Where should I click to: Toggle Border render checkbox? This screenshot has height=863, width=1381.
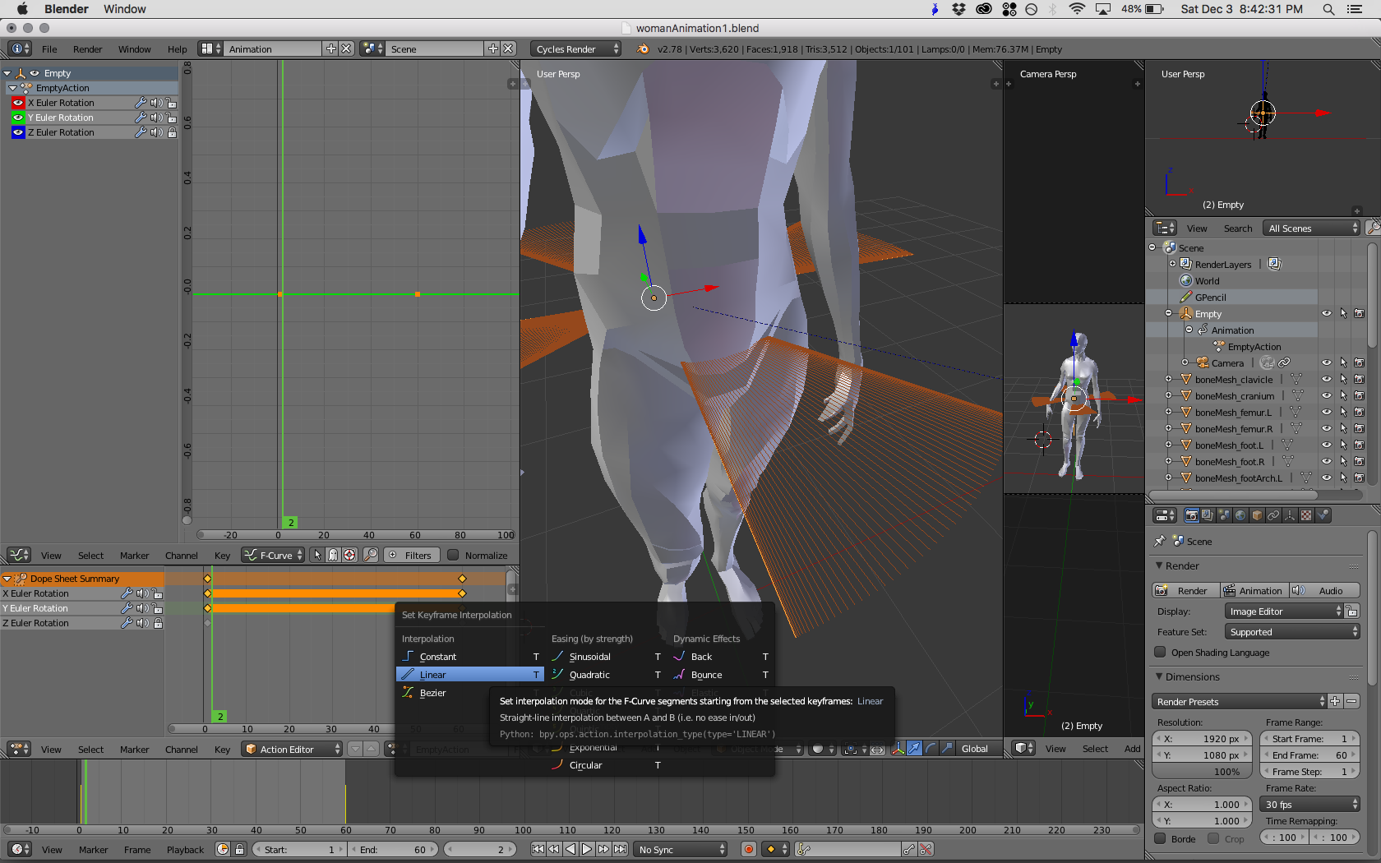click(1160, 838)
